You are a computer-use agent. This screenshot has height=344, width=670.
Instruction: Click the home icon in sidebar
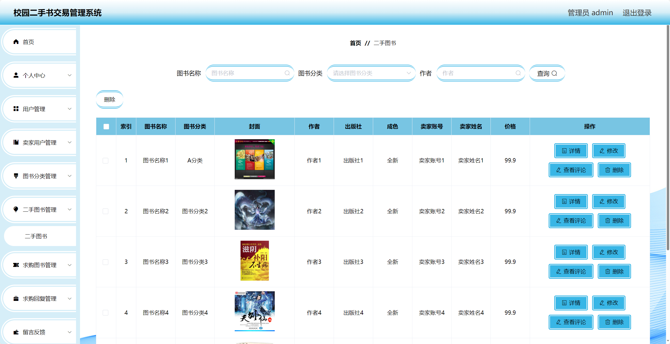click(16, 42)
